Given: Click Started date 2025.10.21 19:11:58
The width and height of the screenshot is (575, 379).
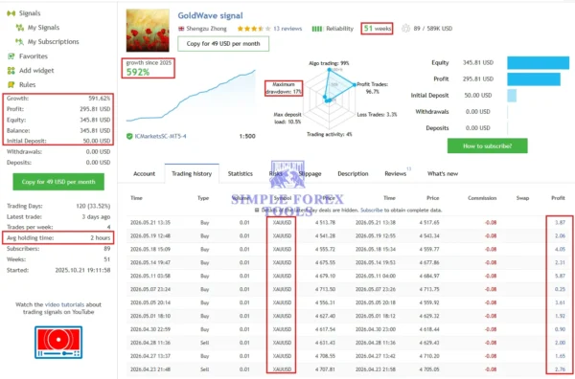Looking at the screenshot, I should point(82,270).
